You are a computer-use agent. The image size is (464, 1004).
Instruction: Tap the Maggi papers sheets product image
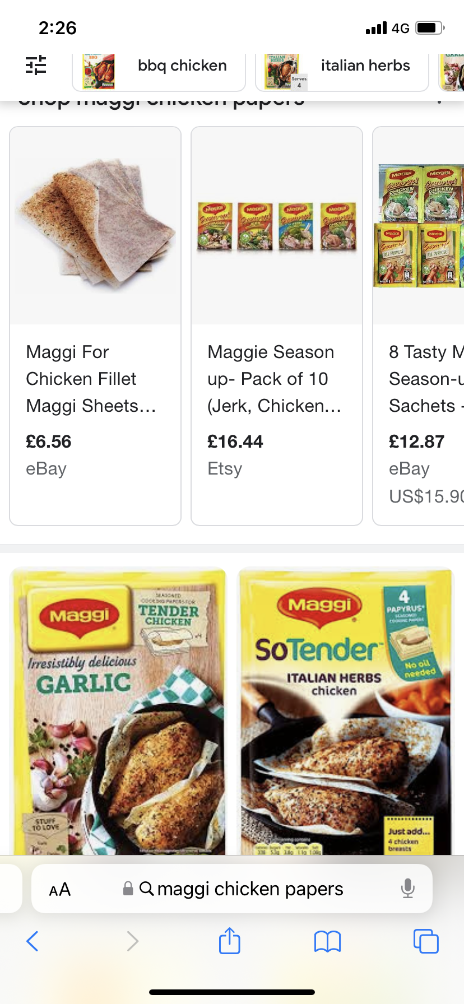tap(95, 226)
